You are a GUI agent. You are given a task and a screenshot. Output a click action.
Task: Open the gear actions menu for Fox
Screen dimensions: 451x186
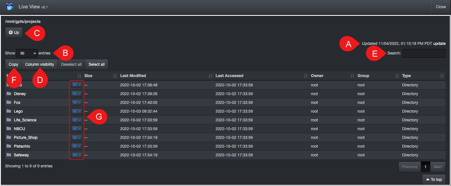[x=76, y=102]
